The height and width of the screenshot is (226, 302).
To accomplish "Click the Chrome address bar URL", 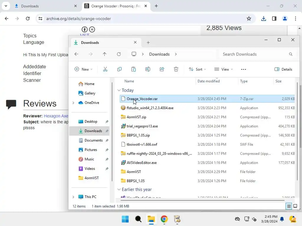I will 78,19.
